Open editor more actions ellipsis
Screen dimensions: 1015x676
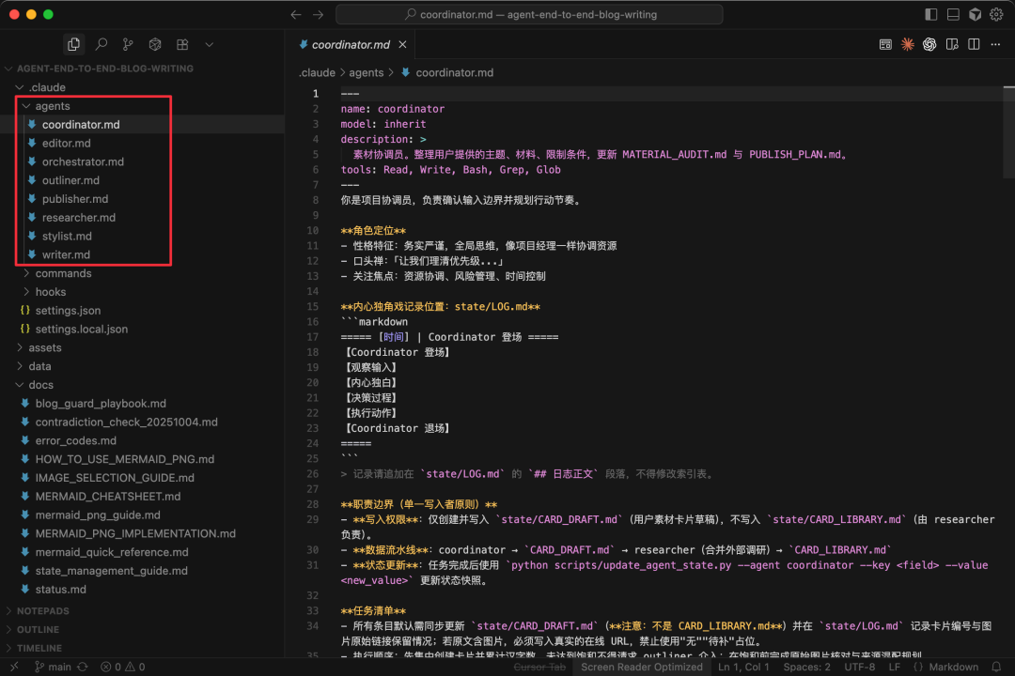(x=995, y=44)
